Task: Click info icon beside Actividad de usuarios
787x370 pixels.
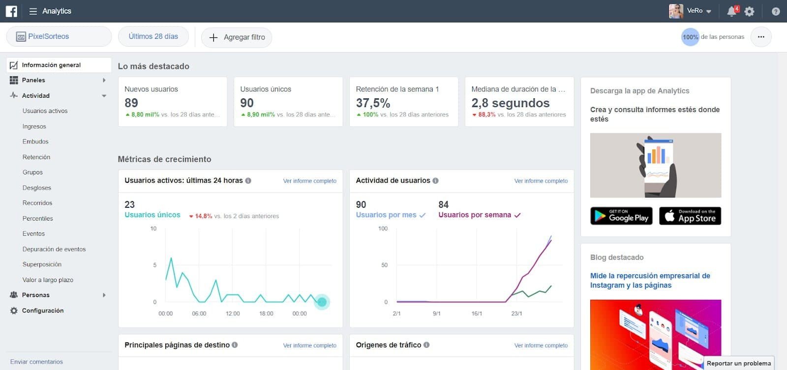Action: pos(436,180)
